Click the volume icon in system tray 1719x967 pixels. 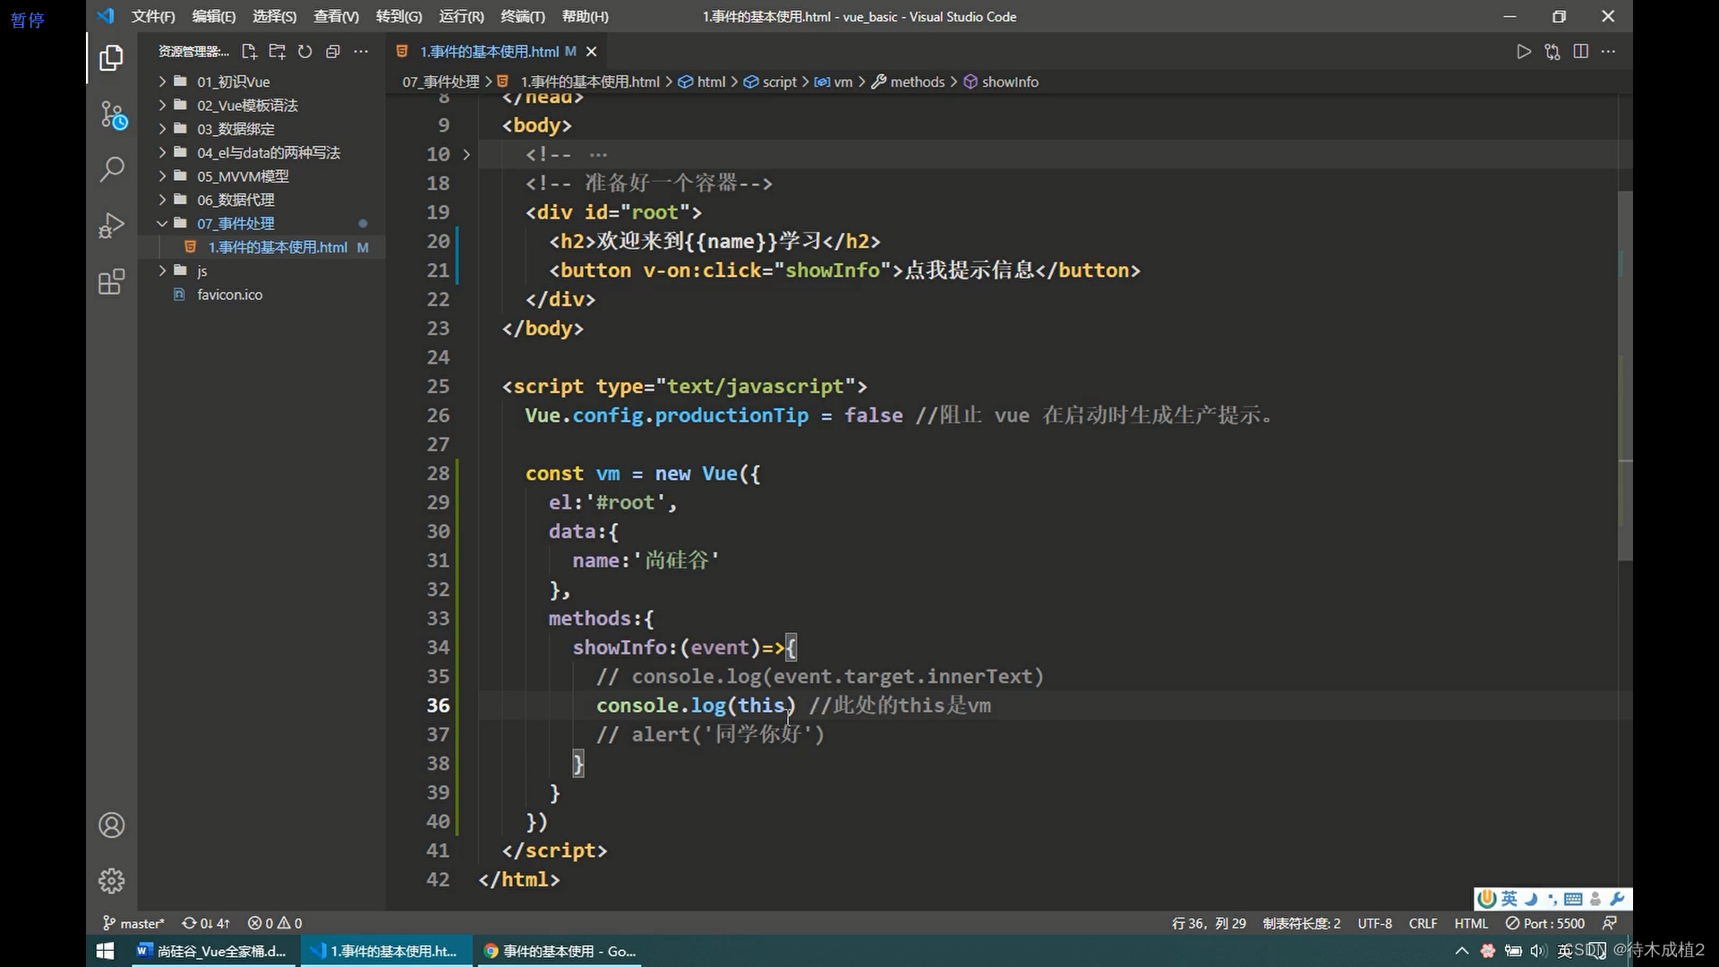click(x=1538, y=951)
